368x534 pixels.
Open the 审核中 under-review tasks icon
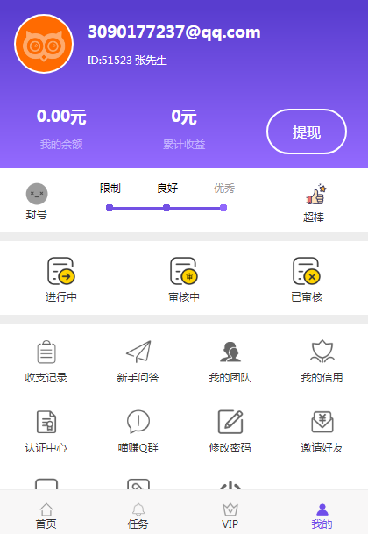pos(184,272)
